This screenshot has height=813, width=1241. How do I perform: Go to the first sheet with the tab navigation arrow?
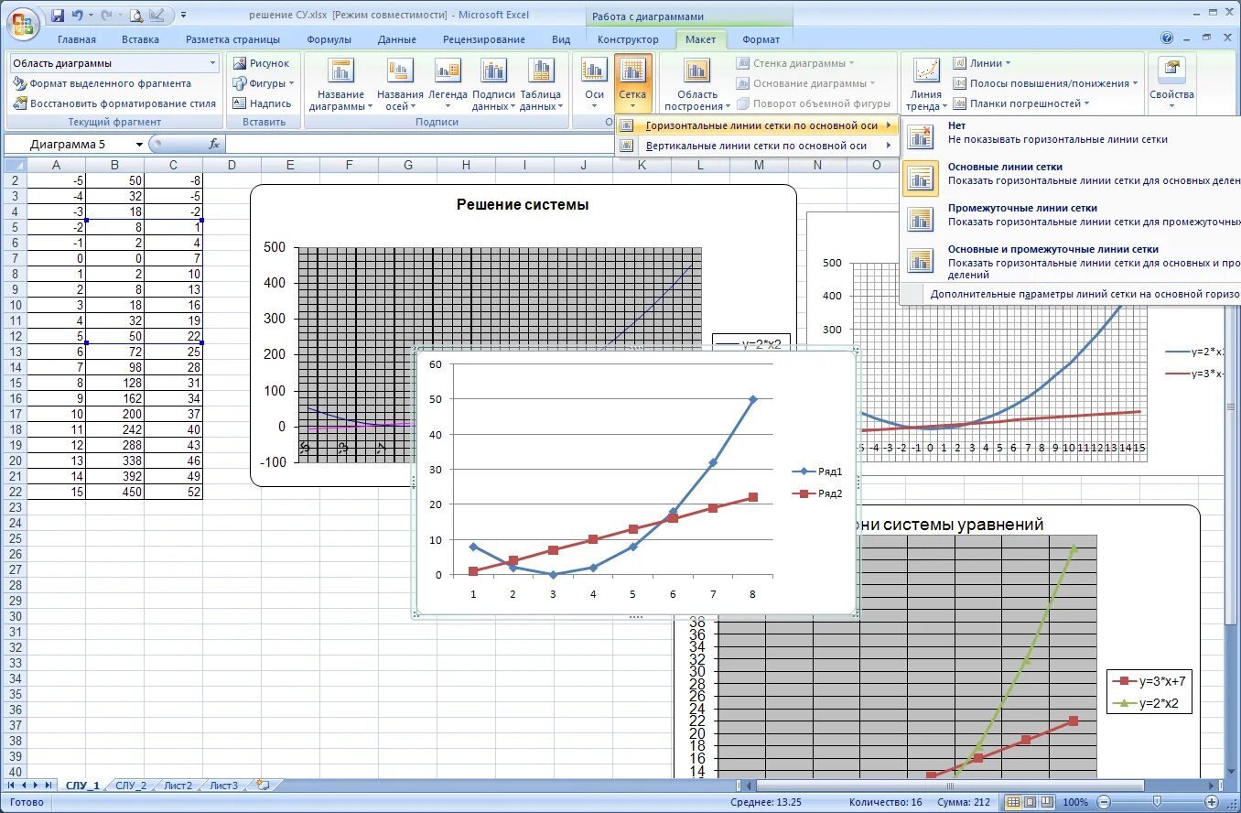click(x=11, y=786)
